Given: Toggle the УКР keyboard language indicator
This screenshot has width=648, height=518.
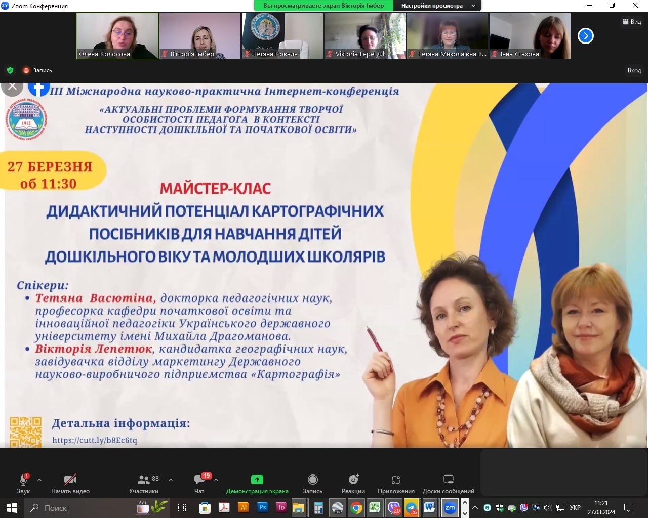Looking at the screenshot, I should pos(576,508).
